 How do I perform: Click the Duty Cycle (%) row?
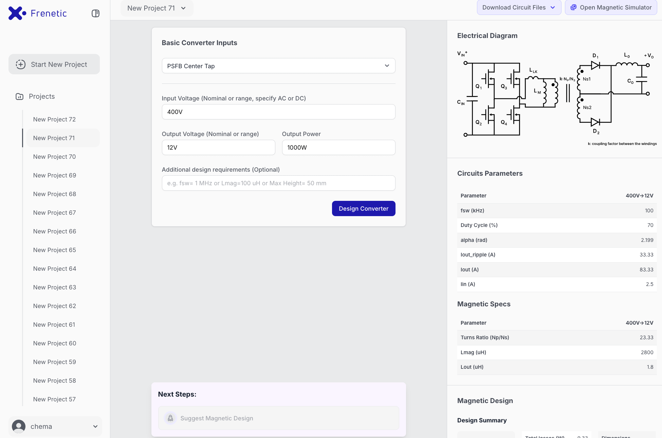click(557, 225)
